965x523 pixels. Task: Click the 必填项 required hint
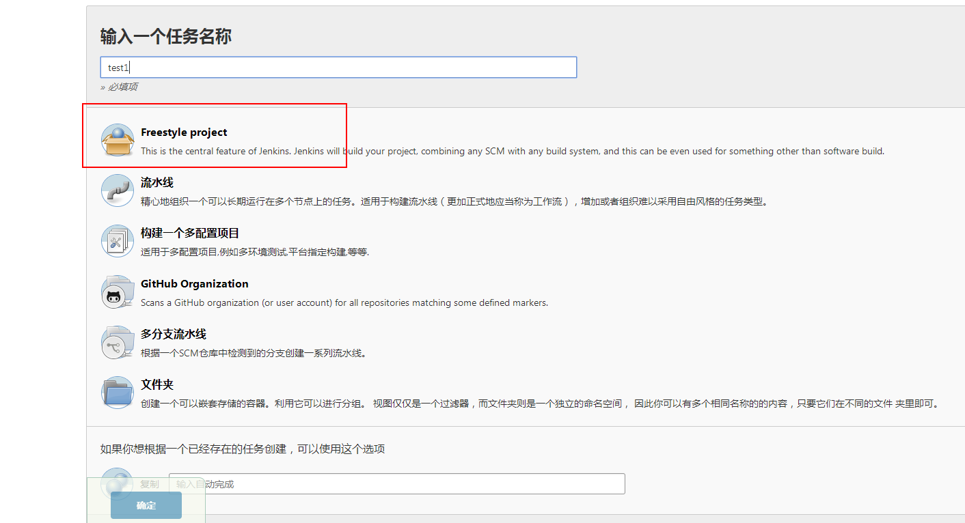[x=120, y=87]
